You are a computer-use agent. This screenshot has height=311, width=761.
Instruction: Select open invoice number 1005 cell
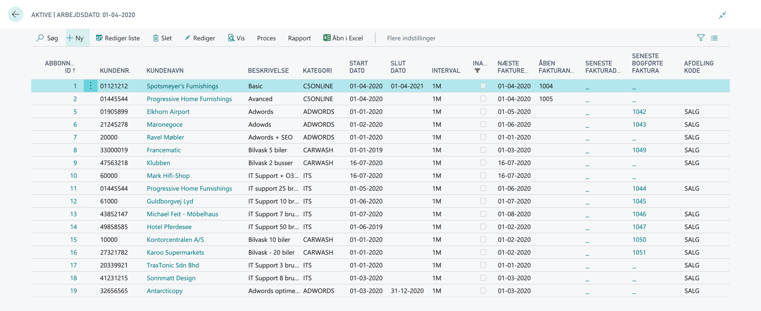546,99
